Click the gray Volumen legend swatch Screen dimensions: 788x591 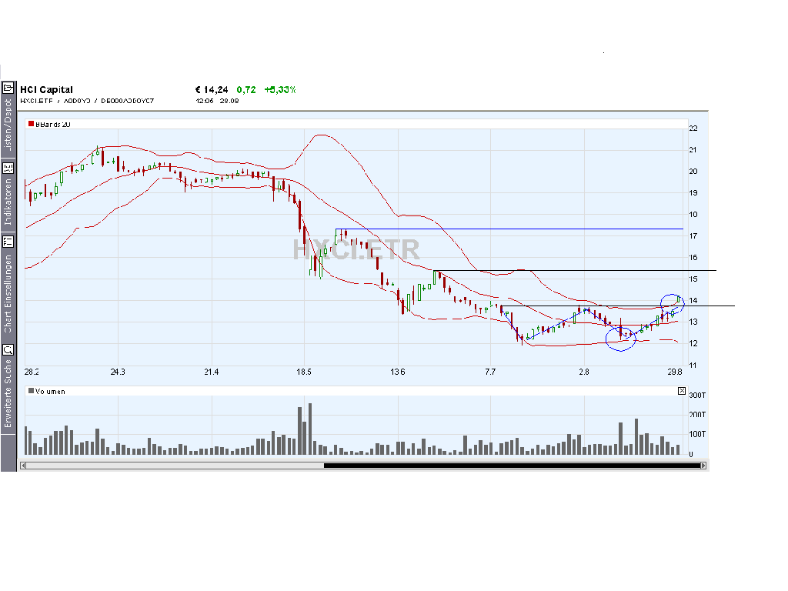click(32, 391)
